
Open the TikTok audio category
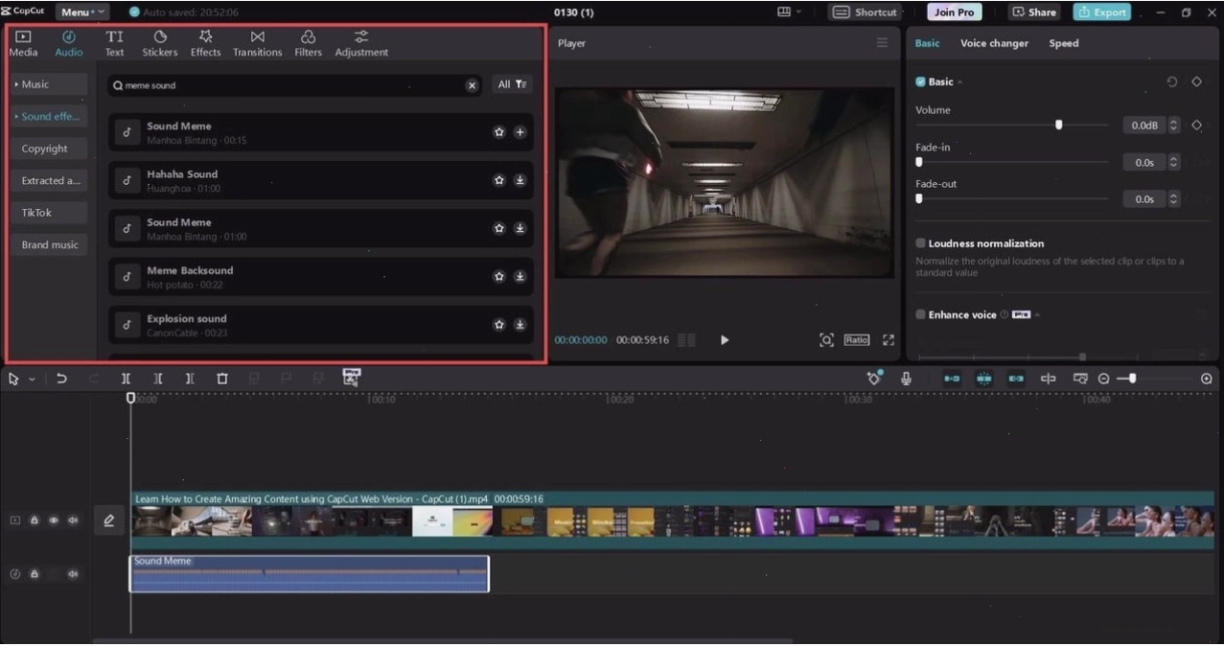click(x=50, y=213)
